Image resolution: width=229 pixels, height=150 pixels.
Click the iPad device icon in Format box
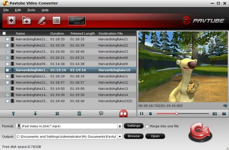coord(19,126)
